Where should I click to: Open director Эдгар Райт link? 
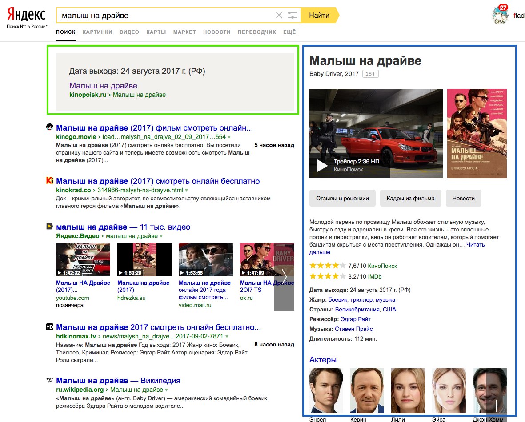[356, 319]
